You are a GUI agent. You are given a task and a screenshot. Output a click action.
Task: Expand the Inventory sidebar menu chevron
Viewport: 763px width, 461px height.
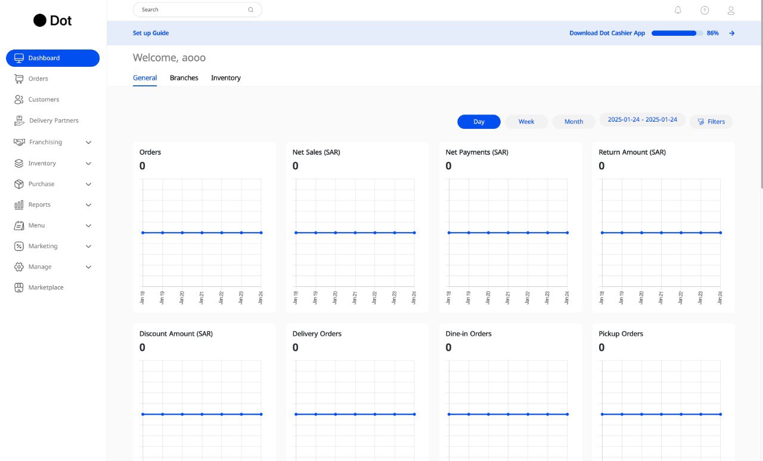click(x=88, y=163)
